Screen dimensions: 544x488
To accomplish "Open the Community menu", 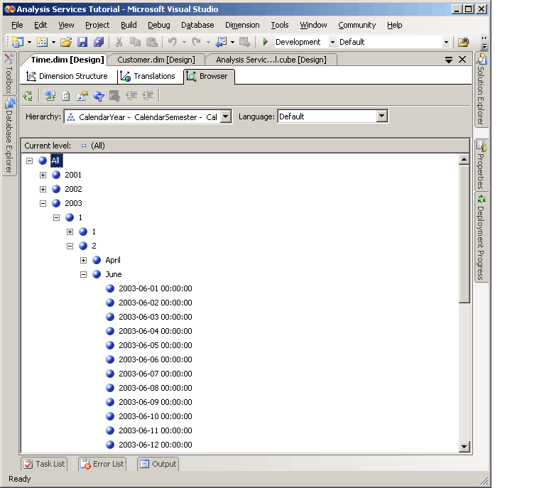I will pos(357,25).
